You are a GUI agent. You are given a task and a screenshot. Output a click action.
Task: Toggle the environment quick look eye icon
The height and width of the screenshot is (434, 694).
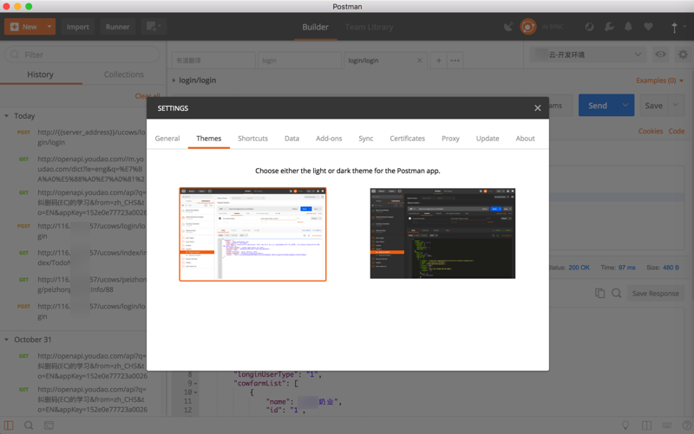(660, 55)
